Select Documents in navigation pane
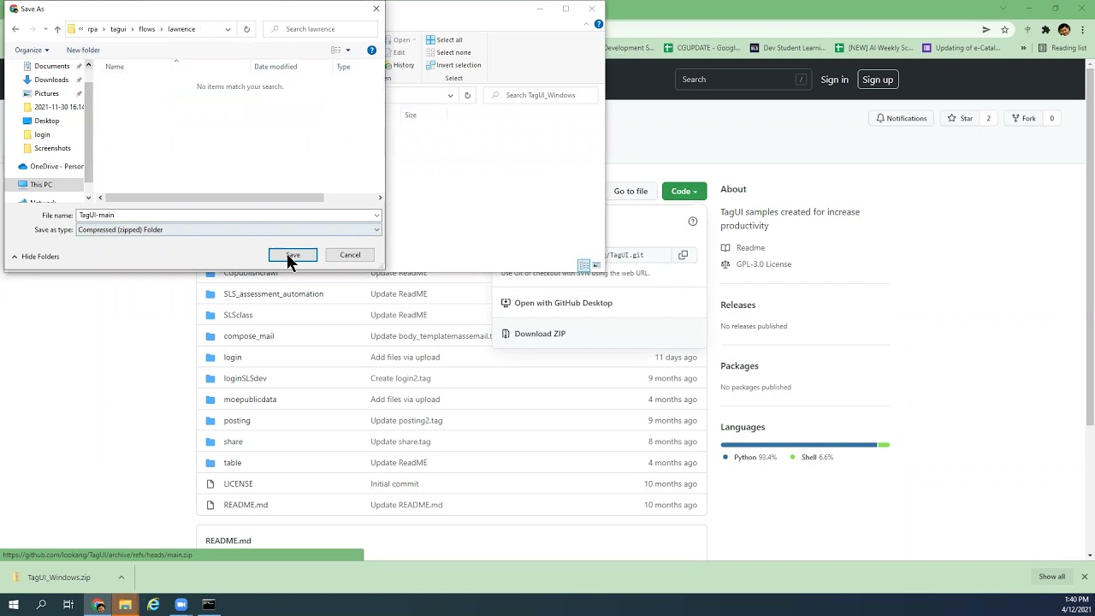The width and height of the screenshot is (1095, 616). tap(51, 66)
